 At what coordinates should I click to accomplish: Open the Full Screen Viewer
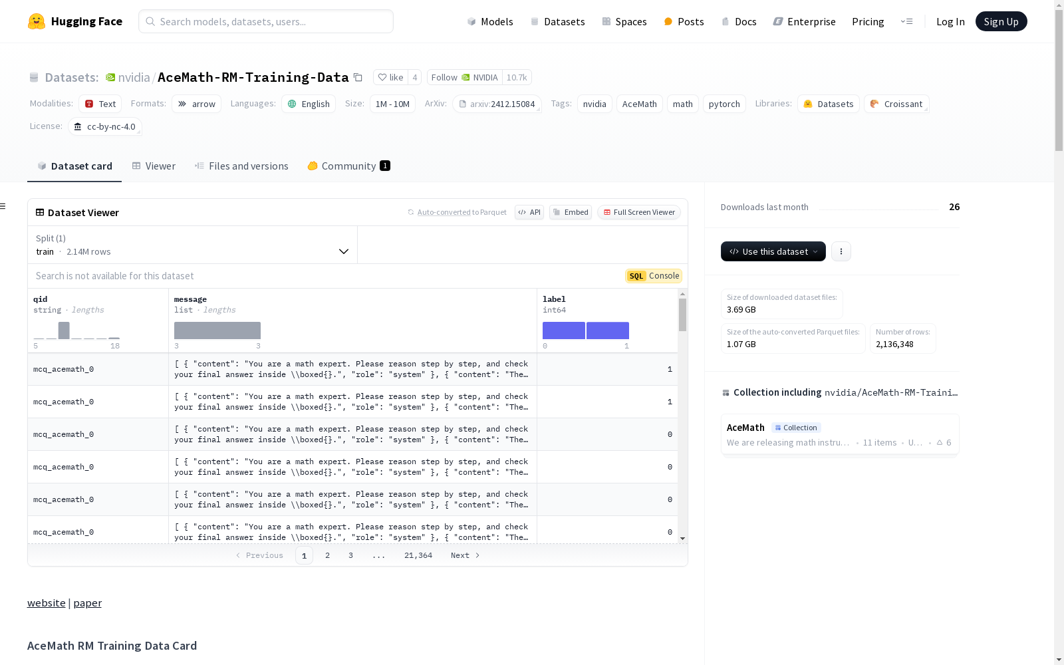coord(639,212)
